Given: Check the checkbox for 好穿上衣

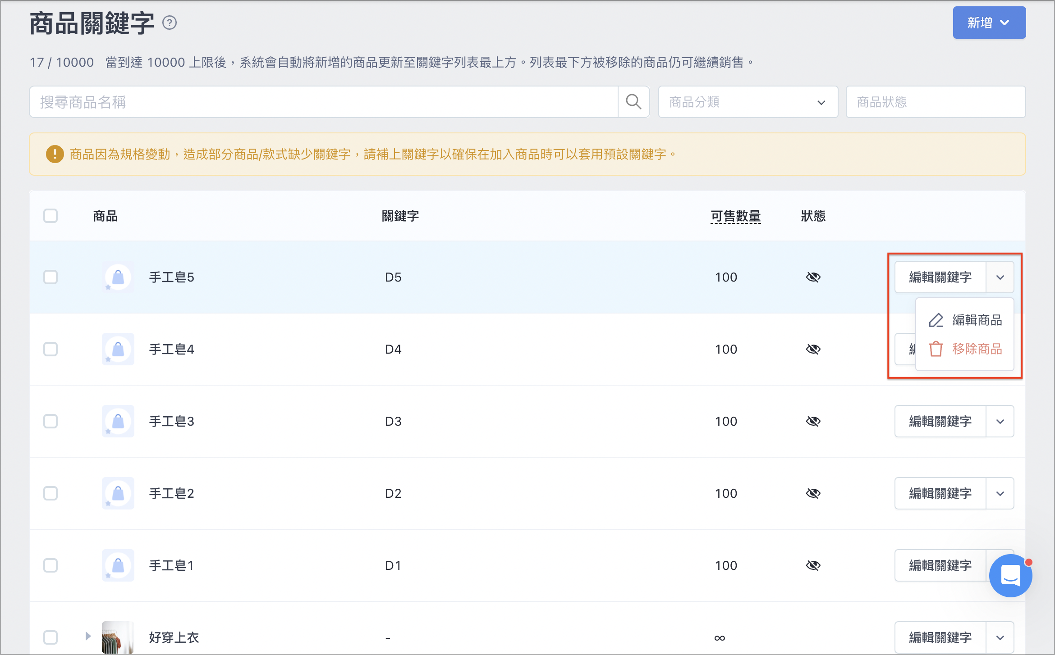Looking at the screenshot, I should tap(50, 637).
